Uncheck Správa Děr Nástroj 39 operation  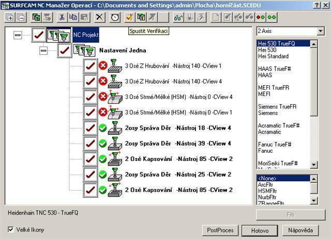[91, 144]
